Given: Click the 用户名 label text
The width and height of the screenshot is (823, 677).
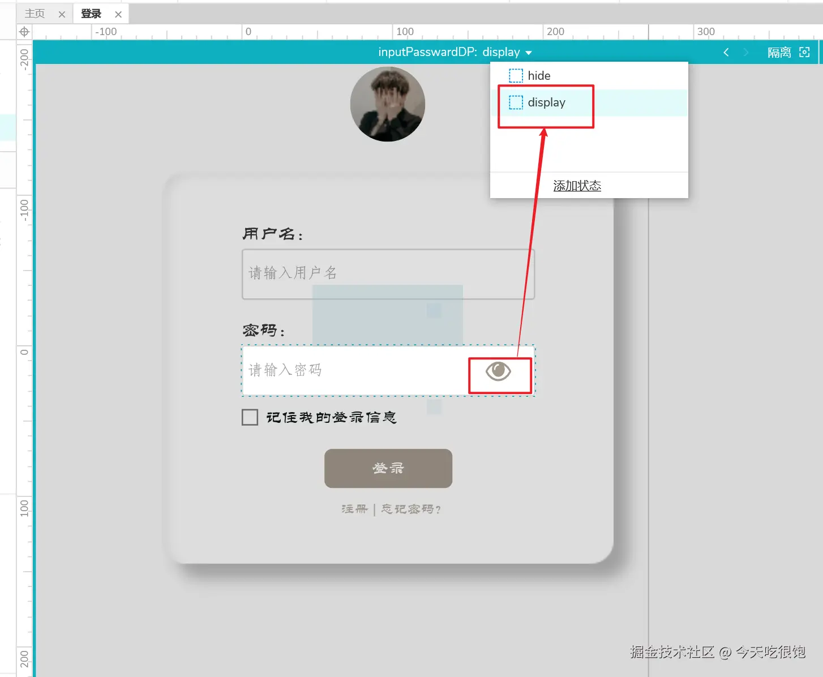Looking at the screenshot, I should point(273,234).
